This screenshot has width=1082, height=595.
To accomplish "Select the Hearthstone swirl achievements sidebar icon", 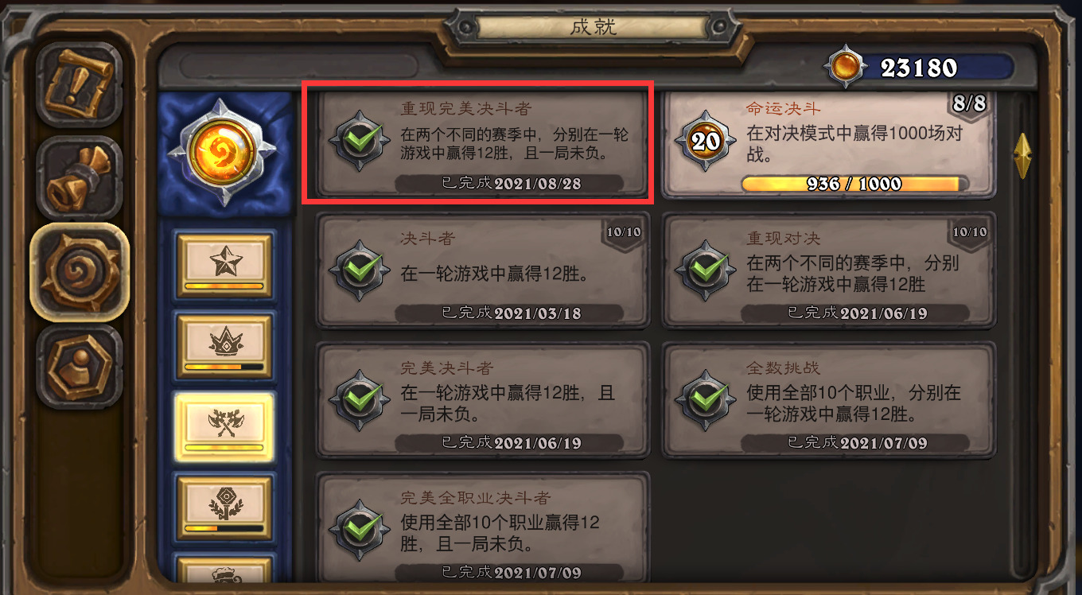I will coord(80,272).
